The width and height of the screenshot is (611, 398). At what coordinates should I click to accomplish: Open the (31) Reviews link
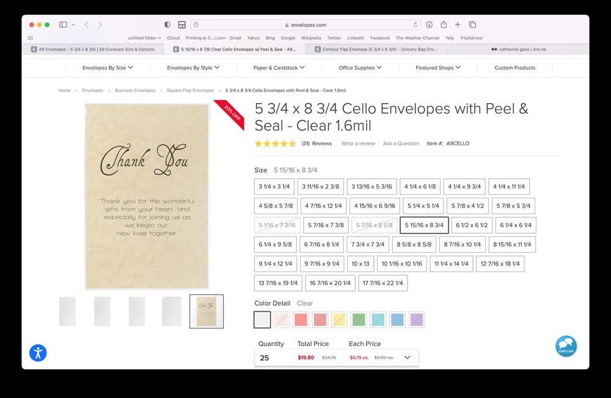click(x=316, y=143)
